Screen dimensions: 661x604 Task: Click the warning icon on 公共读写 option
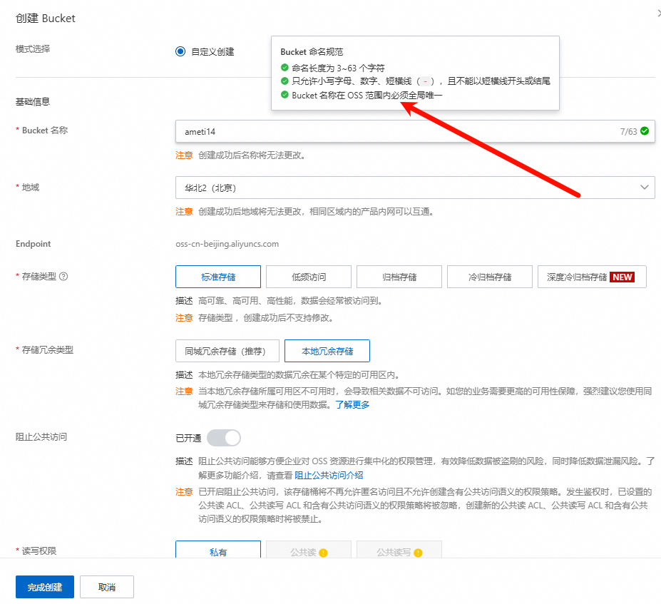point(418,553)
